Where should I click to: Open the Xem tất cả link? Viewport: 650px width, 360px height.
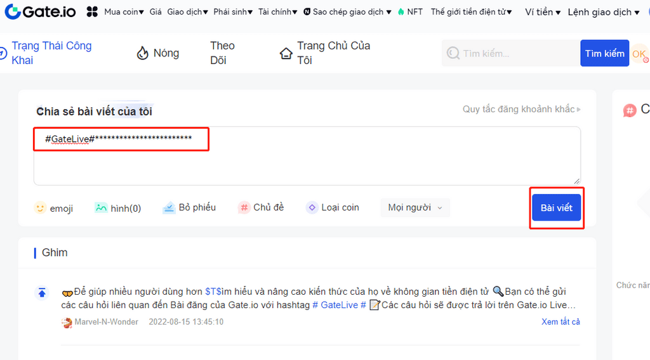[x=560, y=322]
